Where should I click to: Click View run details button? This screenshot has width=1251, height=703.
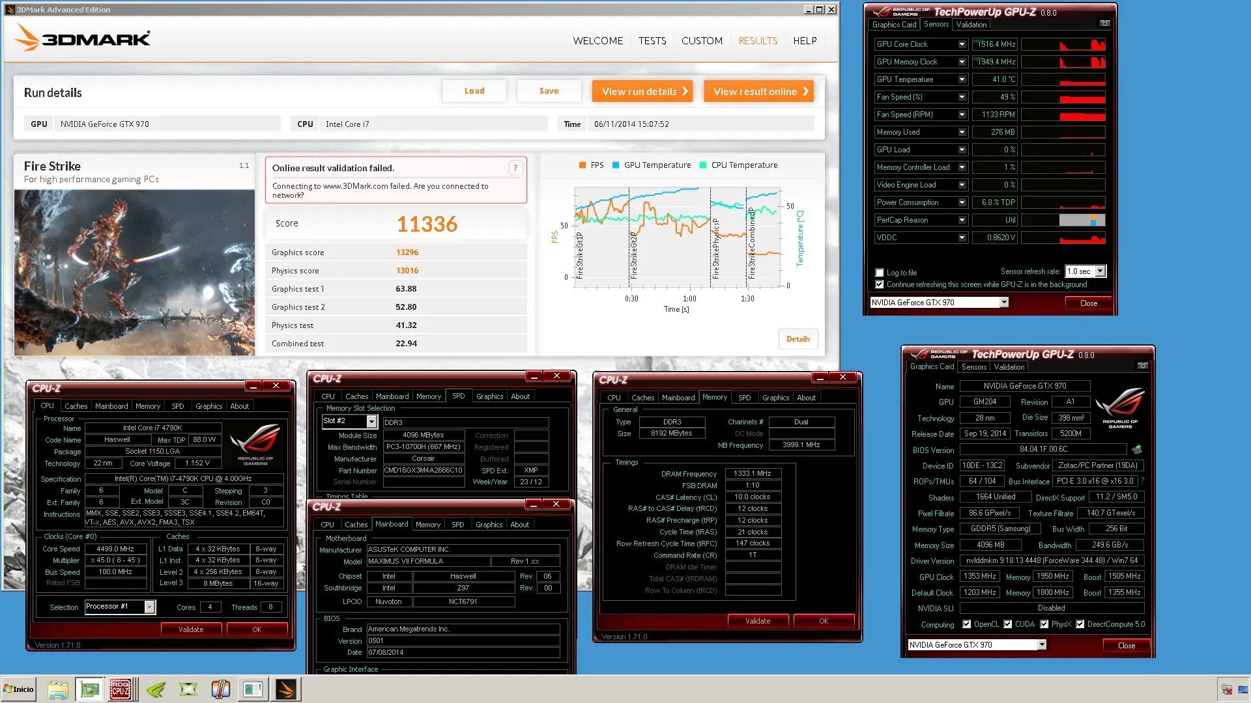642,91
